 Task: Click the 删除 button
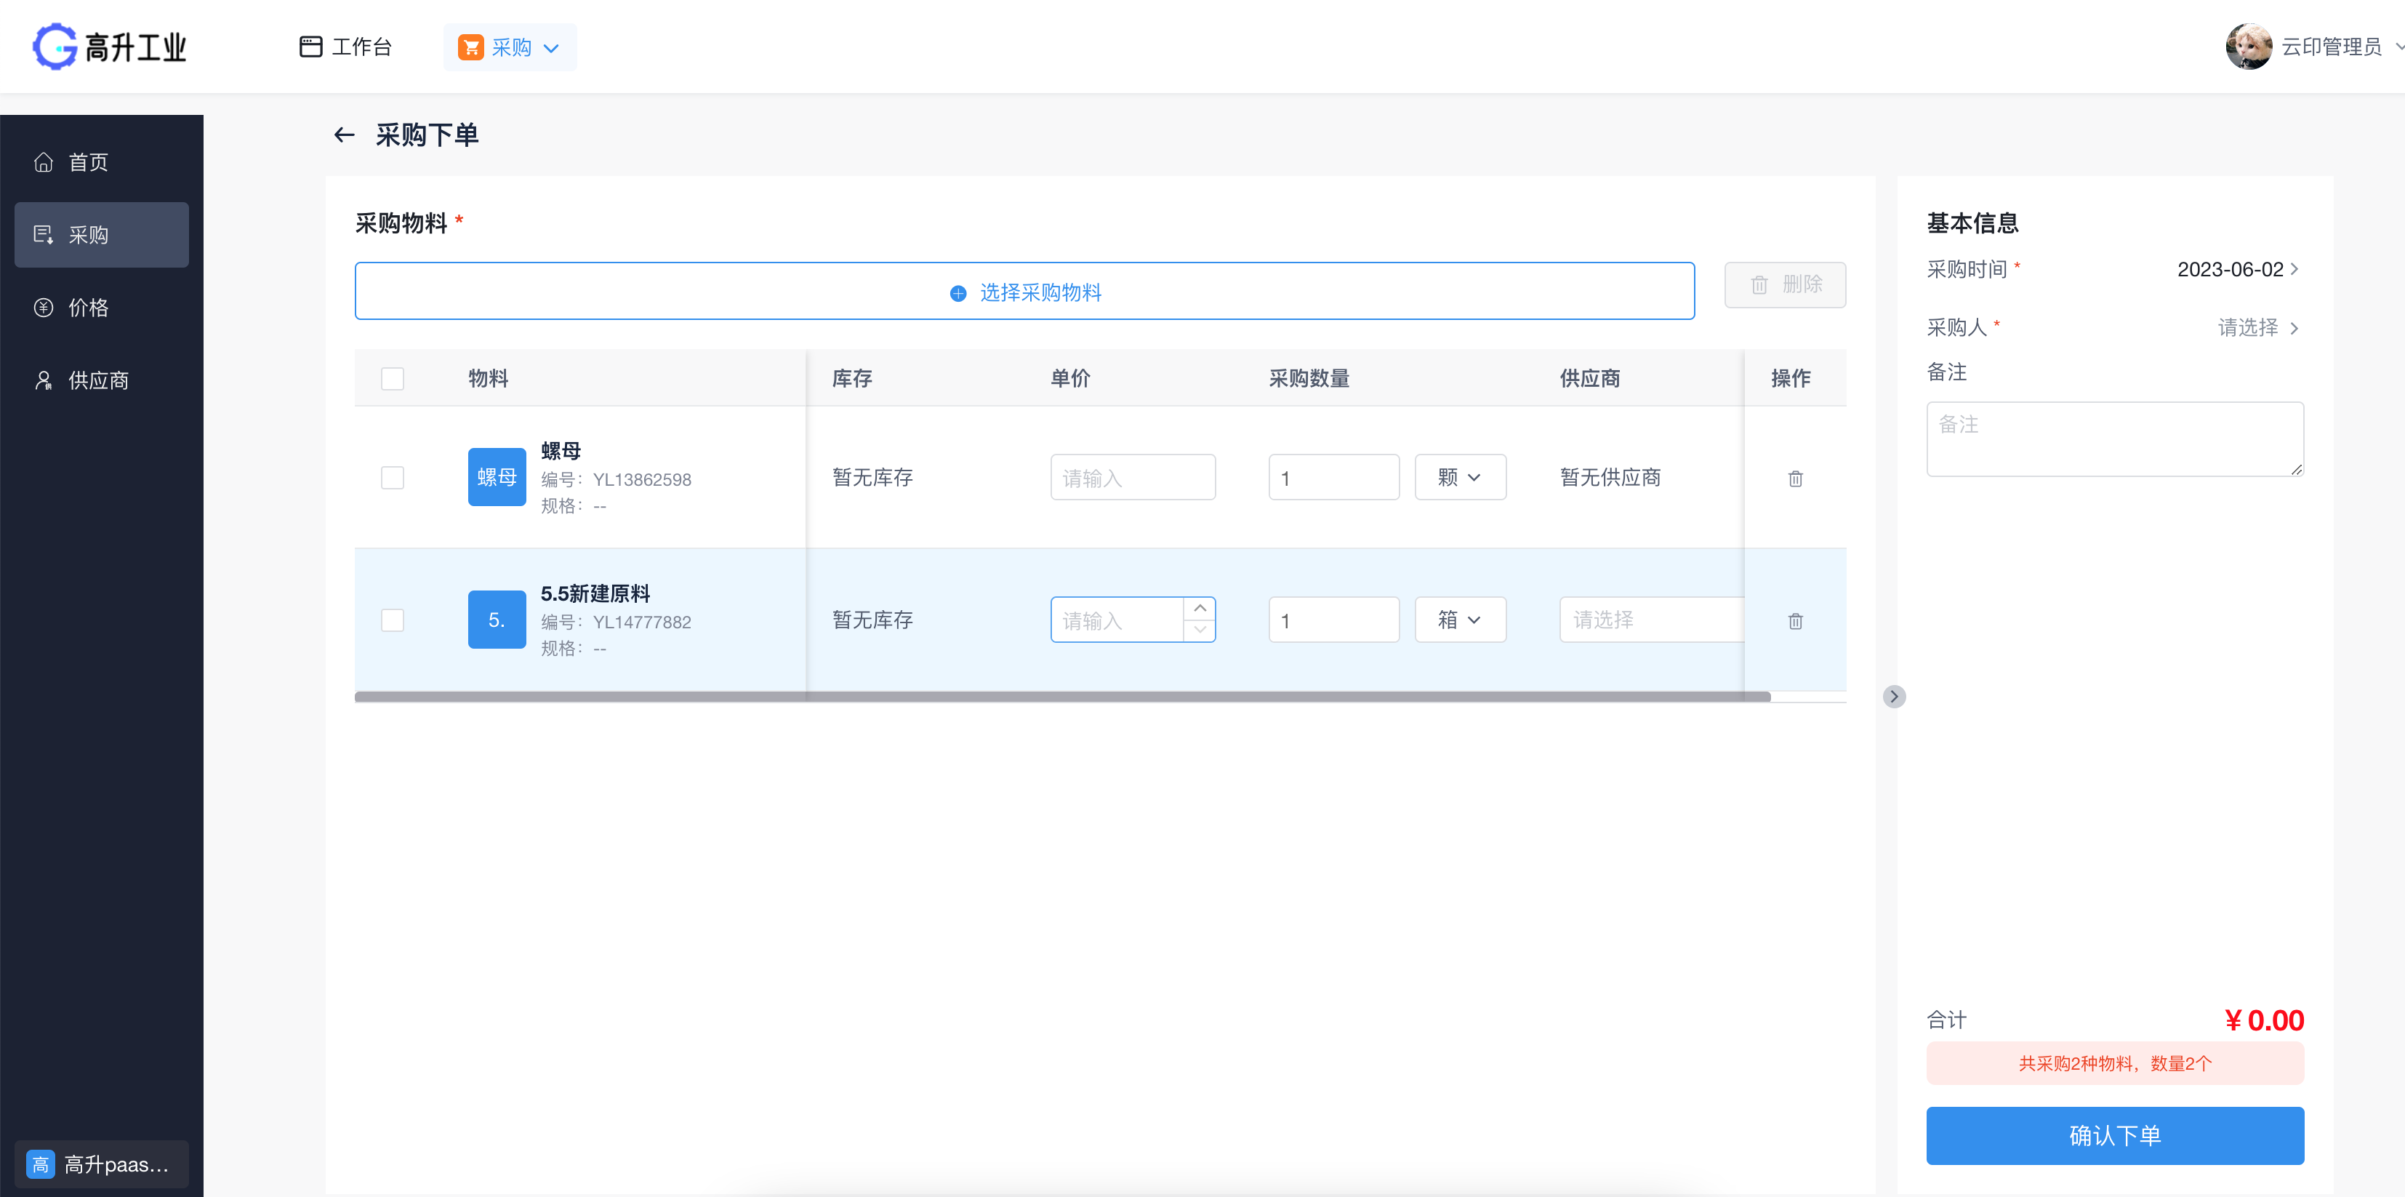click(x=1784, y=285)
